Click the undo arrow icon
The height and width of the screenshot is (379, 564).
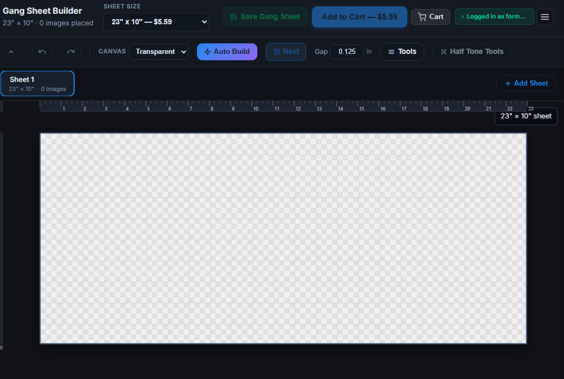coord(42,52)
